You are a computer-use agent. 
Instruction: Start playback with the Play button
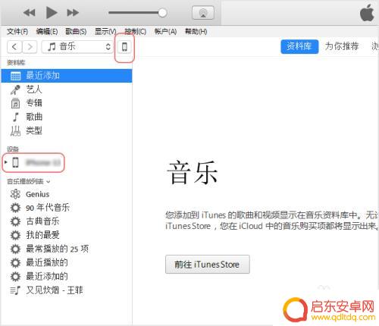(x=52, y=13)
